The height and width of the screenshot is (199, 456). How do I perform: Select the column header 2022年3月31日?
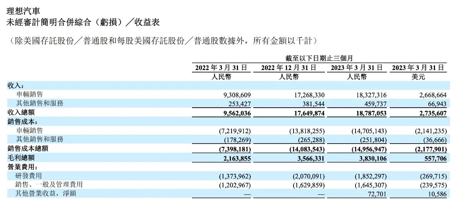tap(221, 68)
